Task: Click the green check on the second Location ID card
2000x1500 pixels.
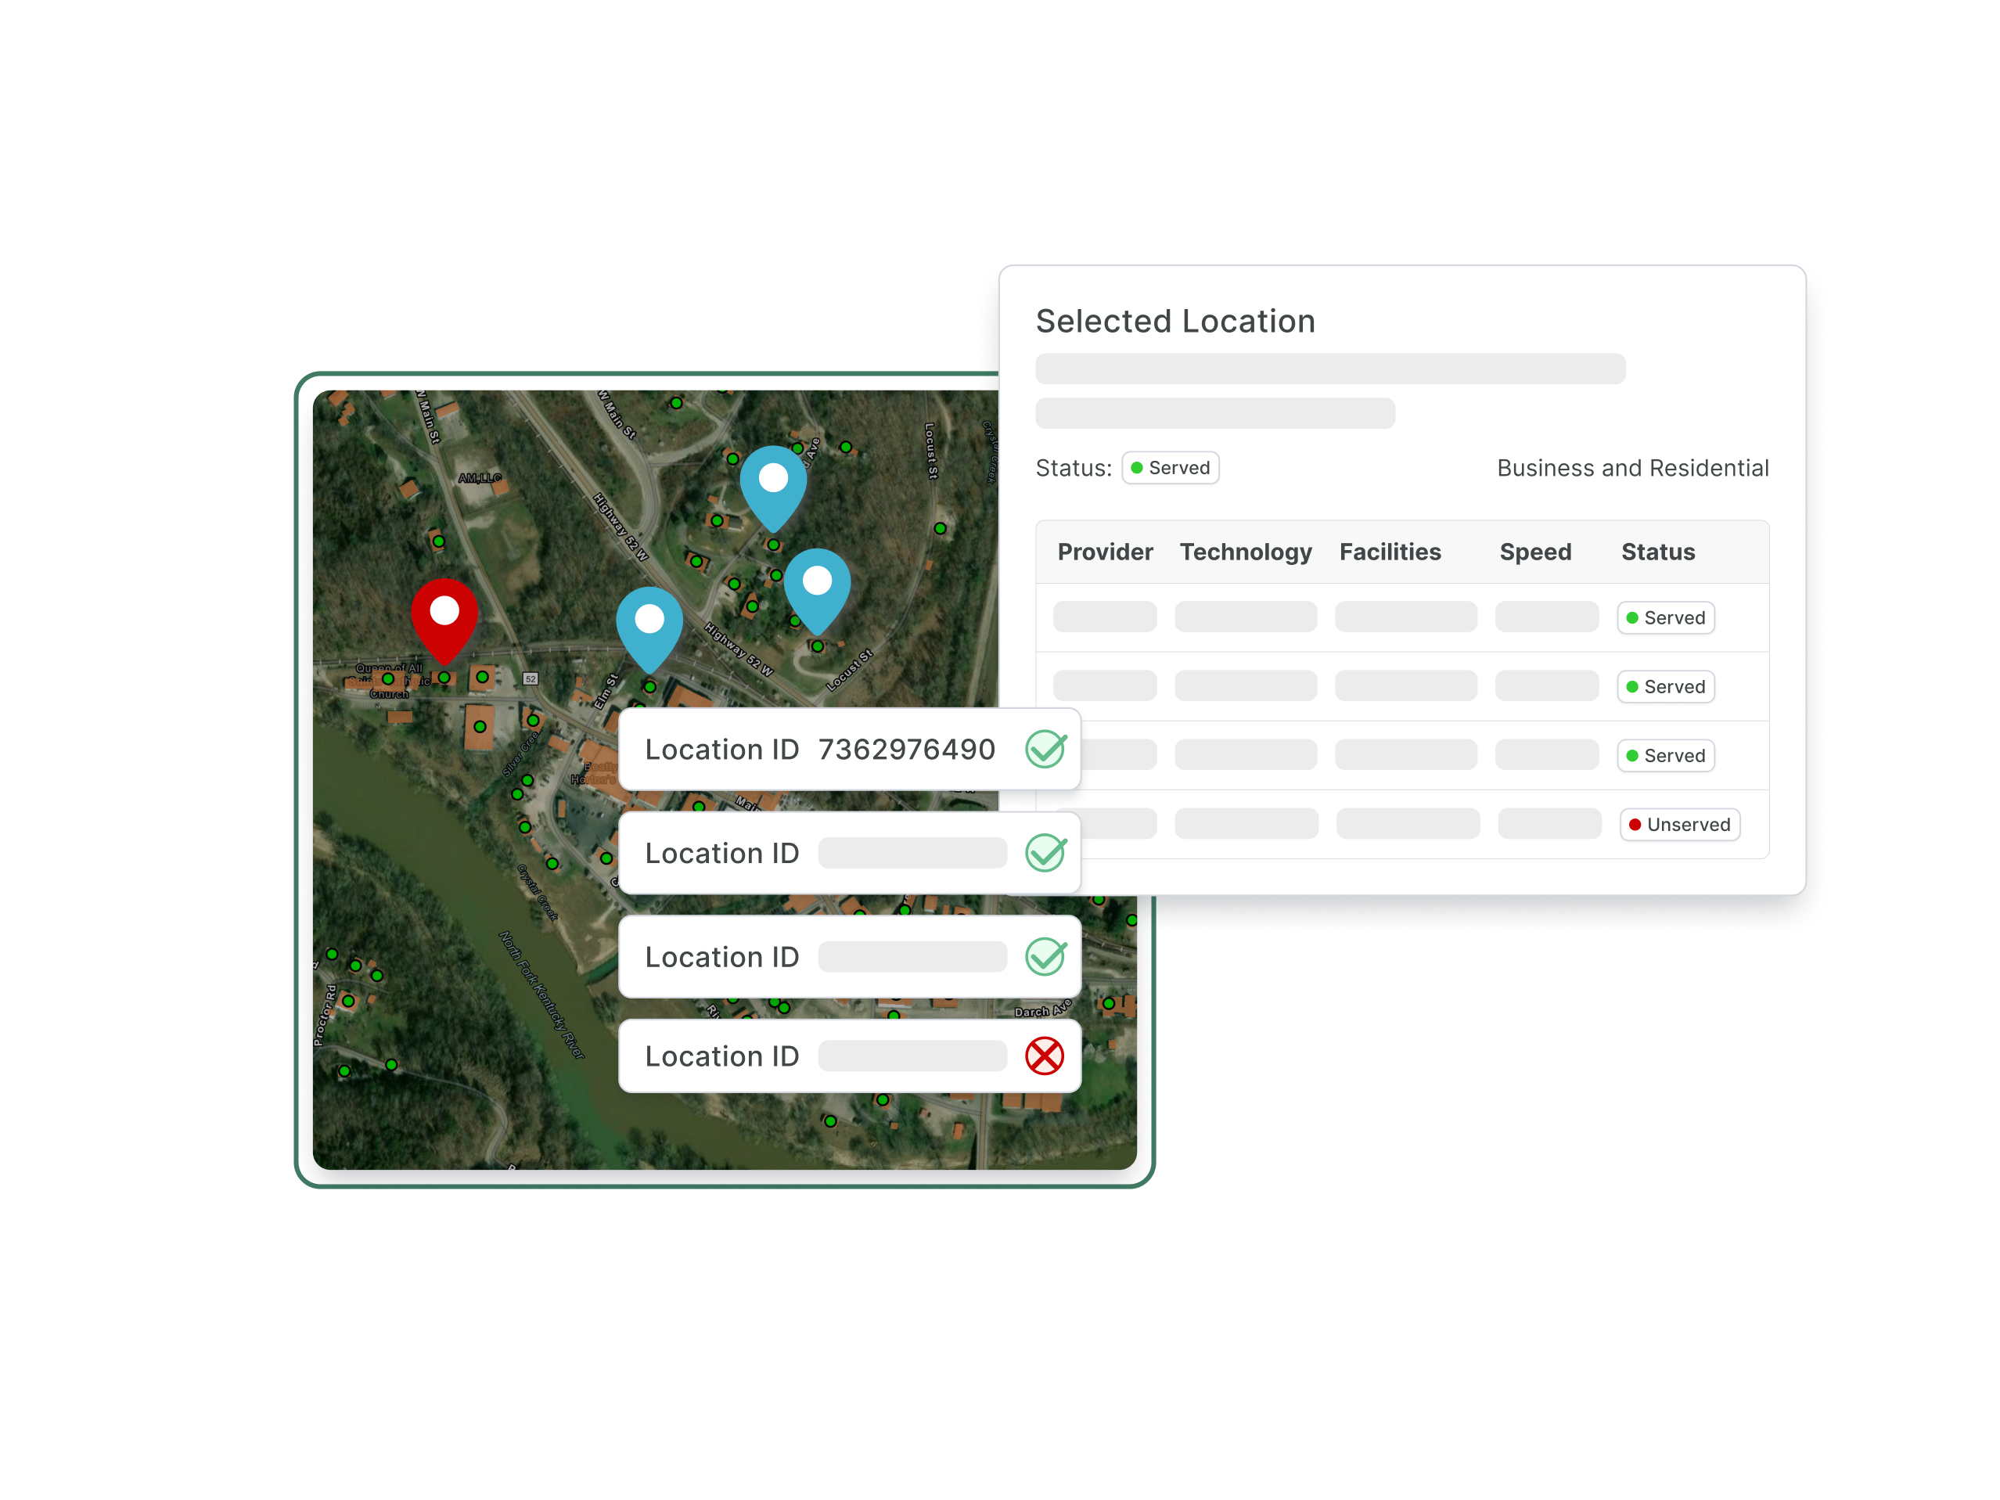Action: [1045, 853]
